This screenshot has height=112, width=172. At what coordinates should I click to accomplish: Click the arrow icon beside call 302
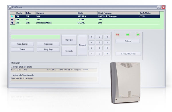click(12, 19)
